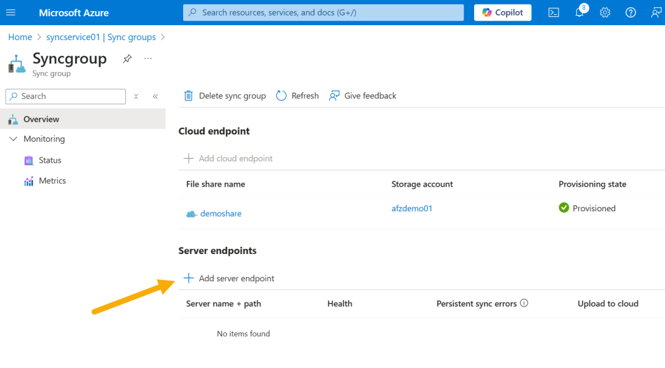Open more options ellipsis for Syncgroup
This screenshot has width=665, height=368.
[x=148, y=58]
